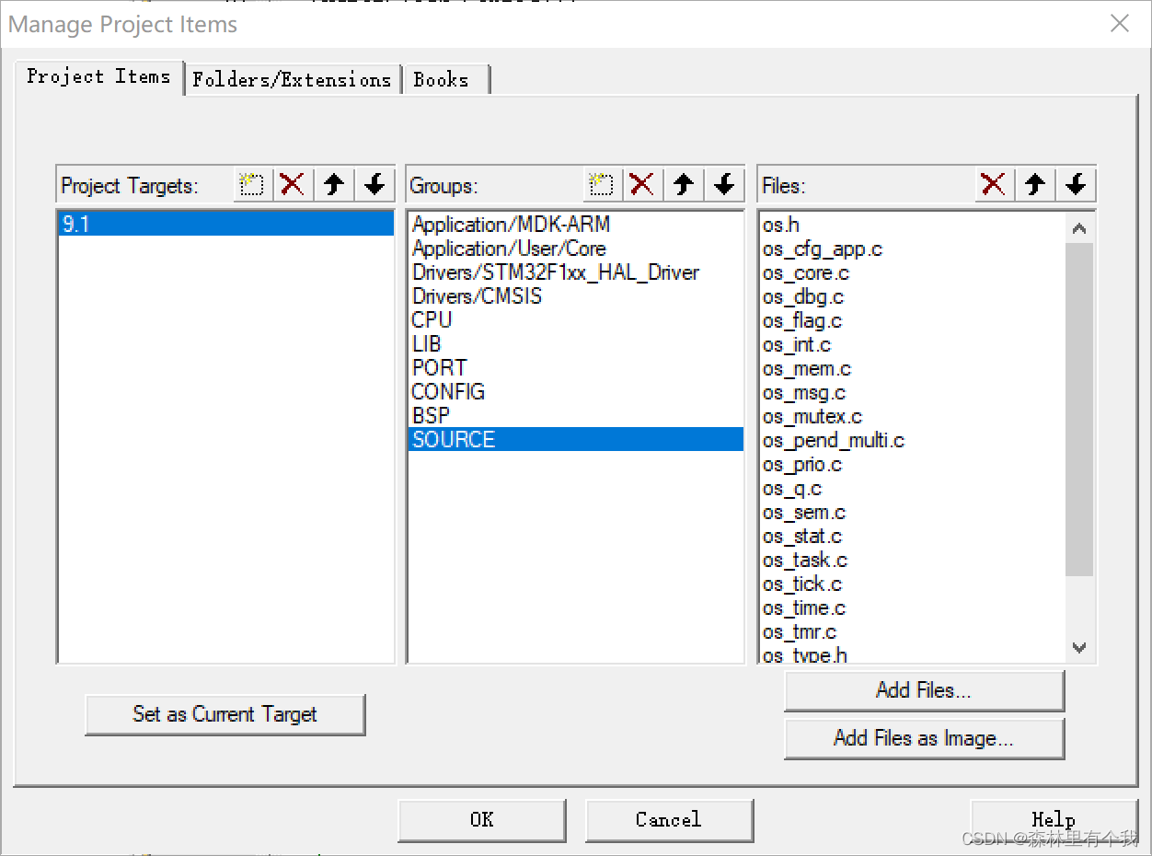
Task: Select the LIB group
Action: click(575, 344)
